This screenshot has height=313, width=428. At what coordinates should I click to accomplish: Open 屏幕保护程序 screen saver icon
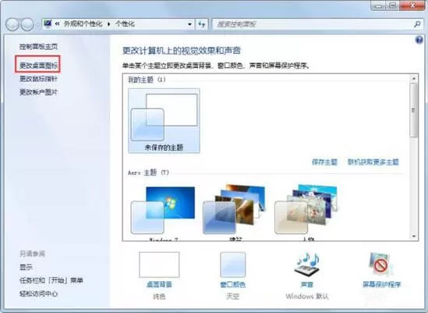point(381,265)
